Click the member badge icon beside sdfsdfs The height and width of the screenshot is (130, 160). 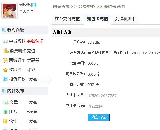(34, 5)
